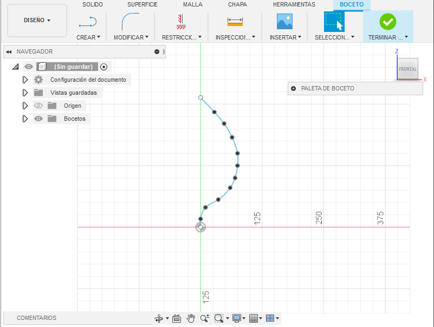Open the TERMINAR dropdown arrow
The height and width of the screenshot is (327, 434).
[406, 37]
